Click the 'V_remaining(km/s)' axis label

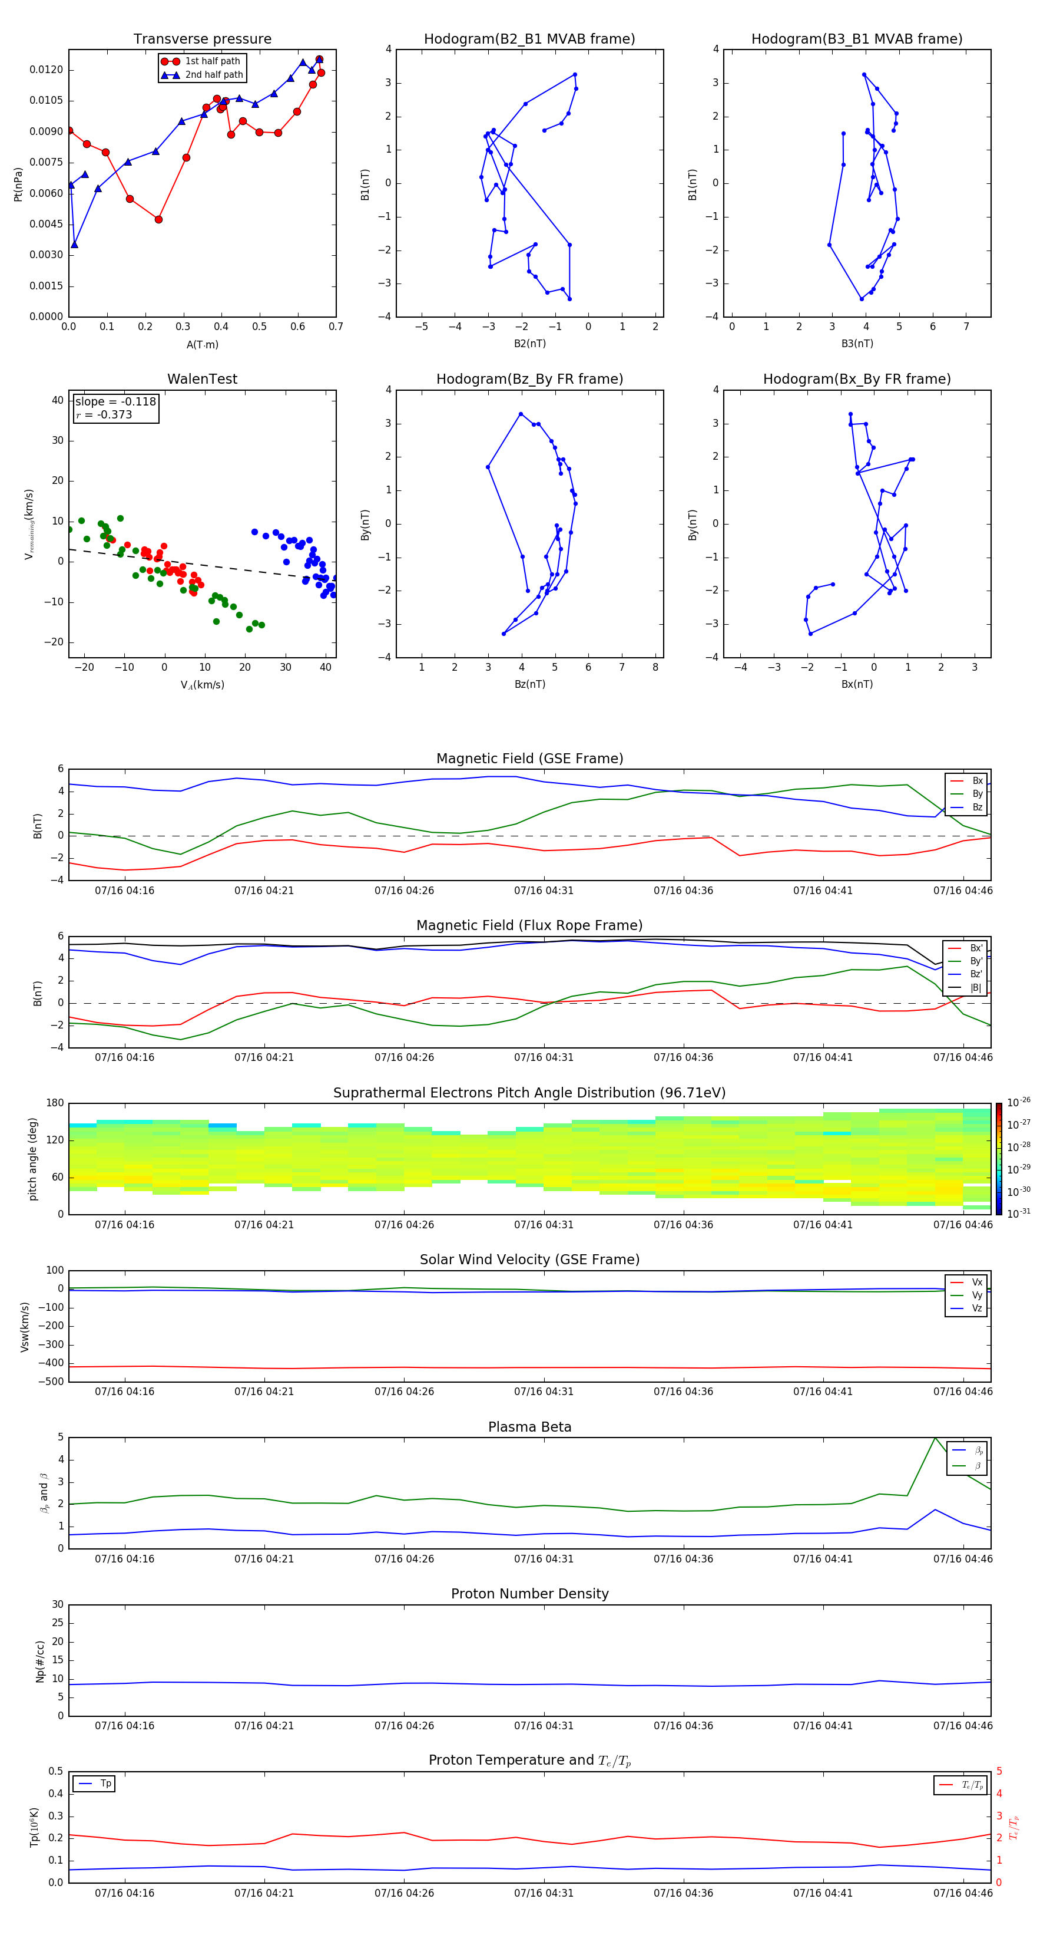[x=29, y=524]
